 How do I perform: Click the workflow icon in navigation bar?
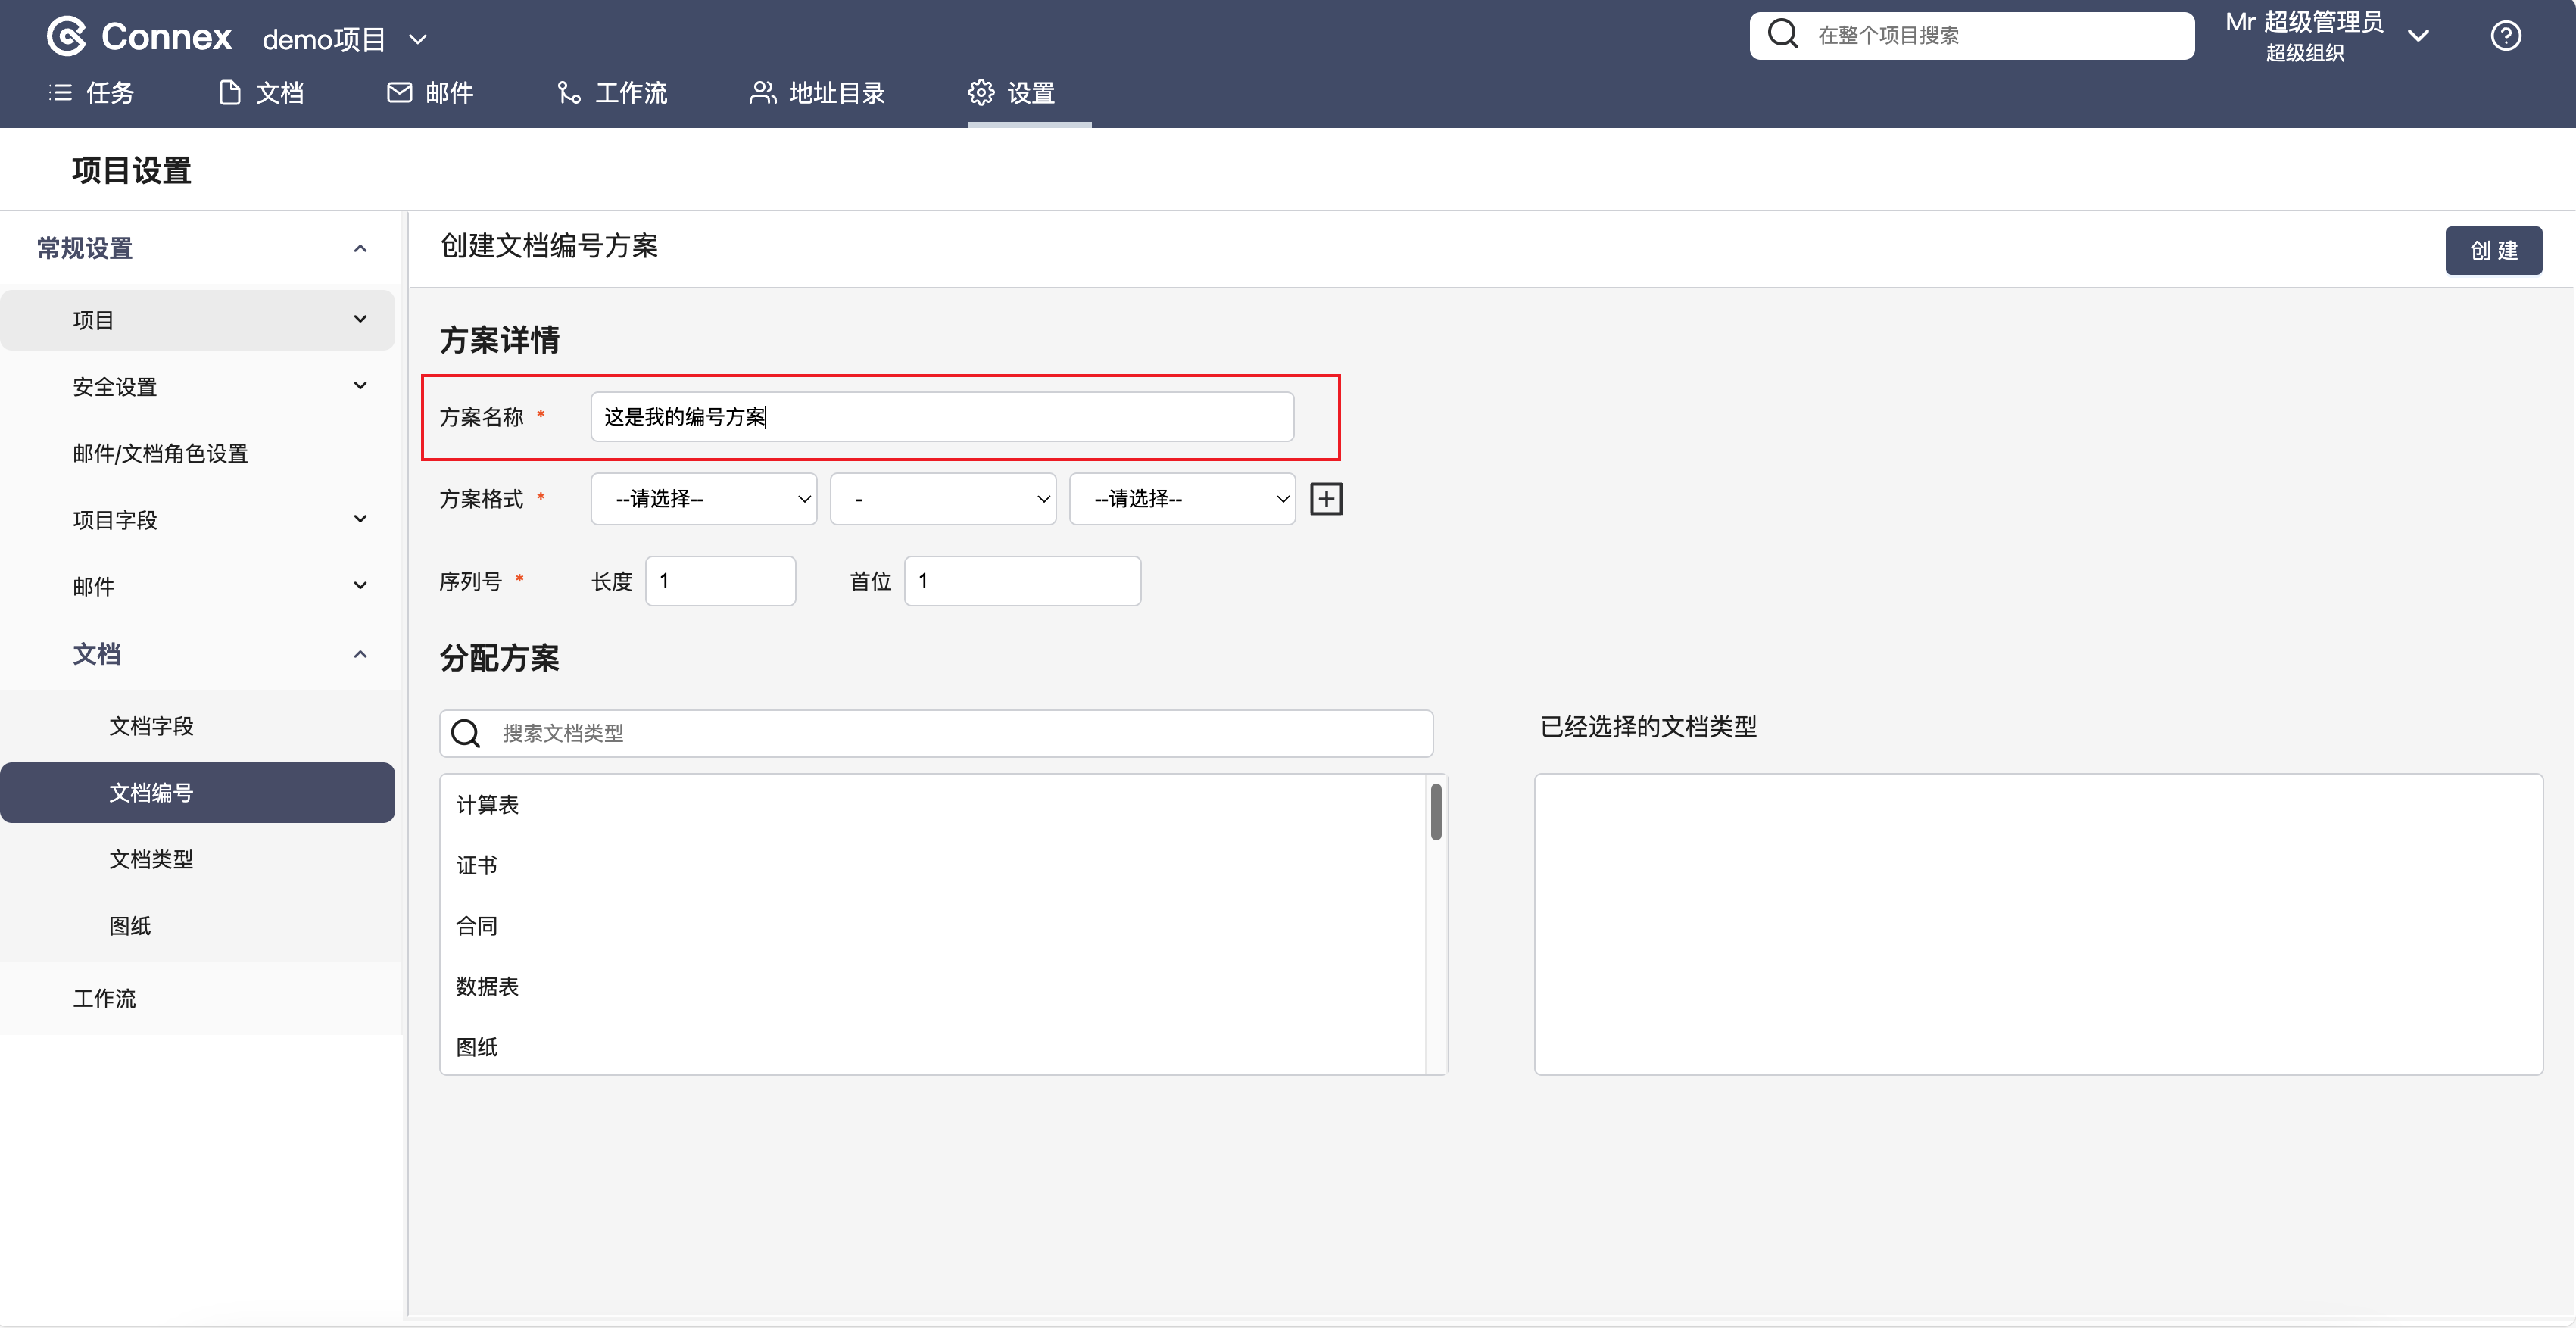point(569,93)
